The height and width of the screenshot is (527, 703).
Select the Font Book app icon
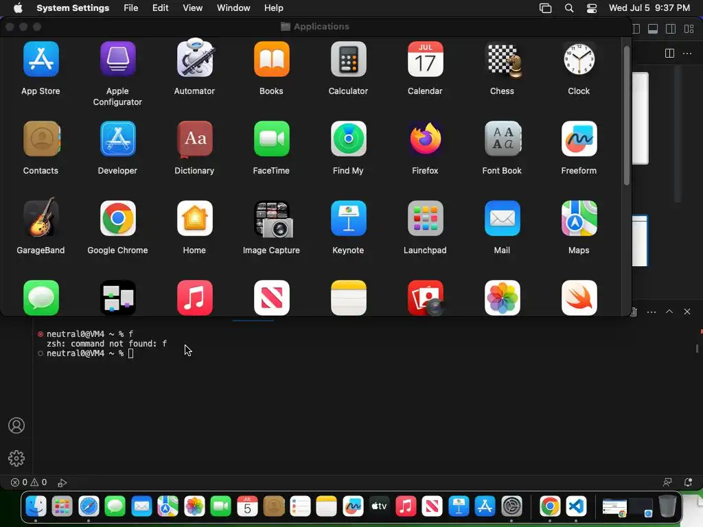click(x=503, y=139)
